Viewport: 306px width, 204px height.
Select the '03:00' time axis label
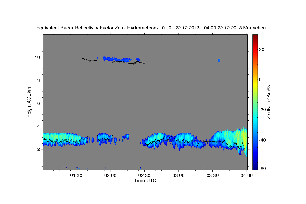(x=178, y=175)
